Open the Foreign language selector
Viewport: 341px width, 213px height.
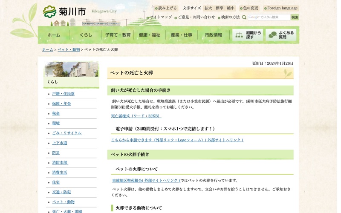[x=281, y=8]
